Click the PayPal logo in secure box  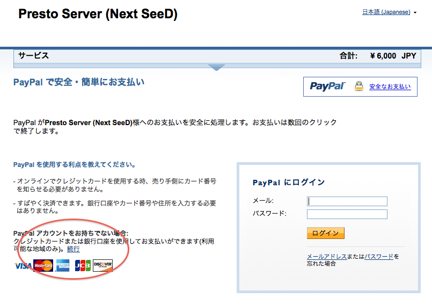point(327,86)
